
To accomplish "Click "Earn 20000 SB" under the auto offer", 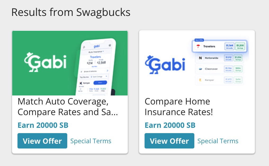I will [43, 125].
